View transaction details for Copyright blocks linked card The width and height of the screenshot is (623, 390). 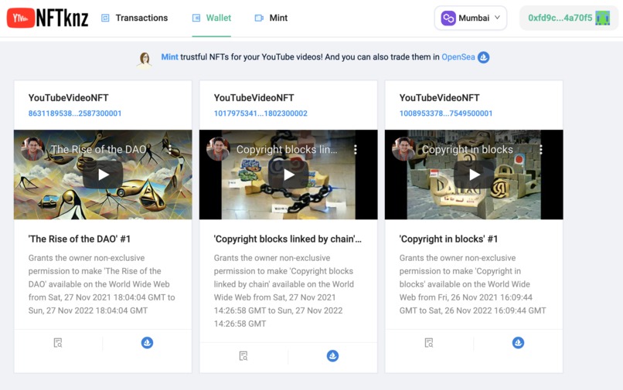243,356
